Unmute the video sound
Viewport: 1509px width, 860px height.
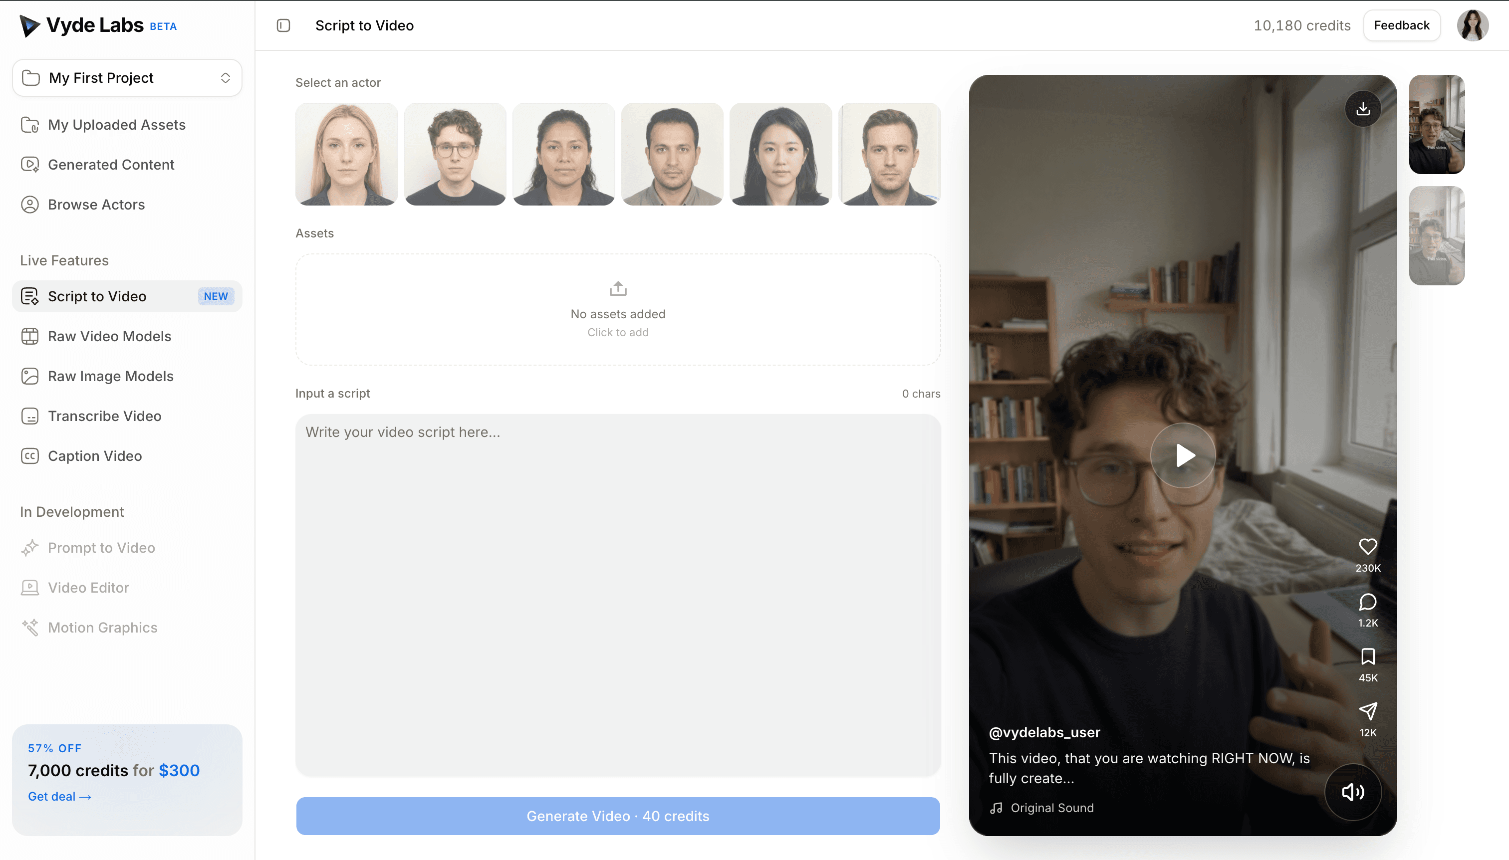tap(1352, 792)
